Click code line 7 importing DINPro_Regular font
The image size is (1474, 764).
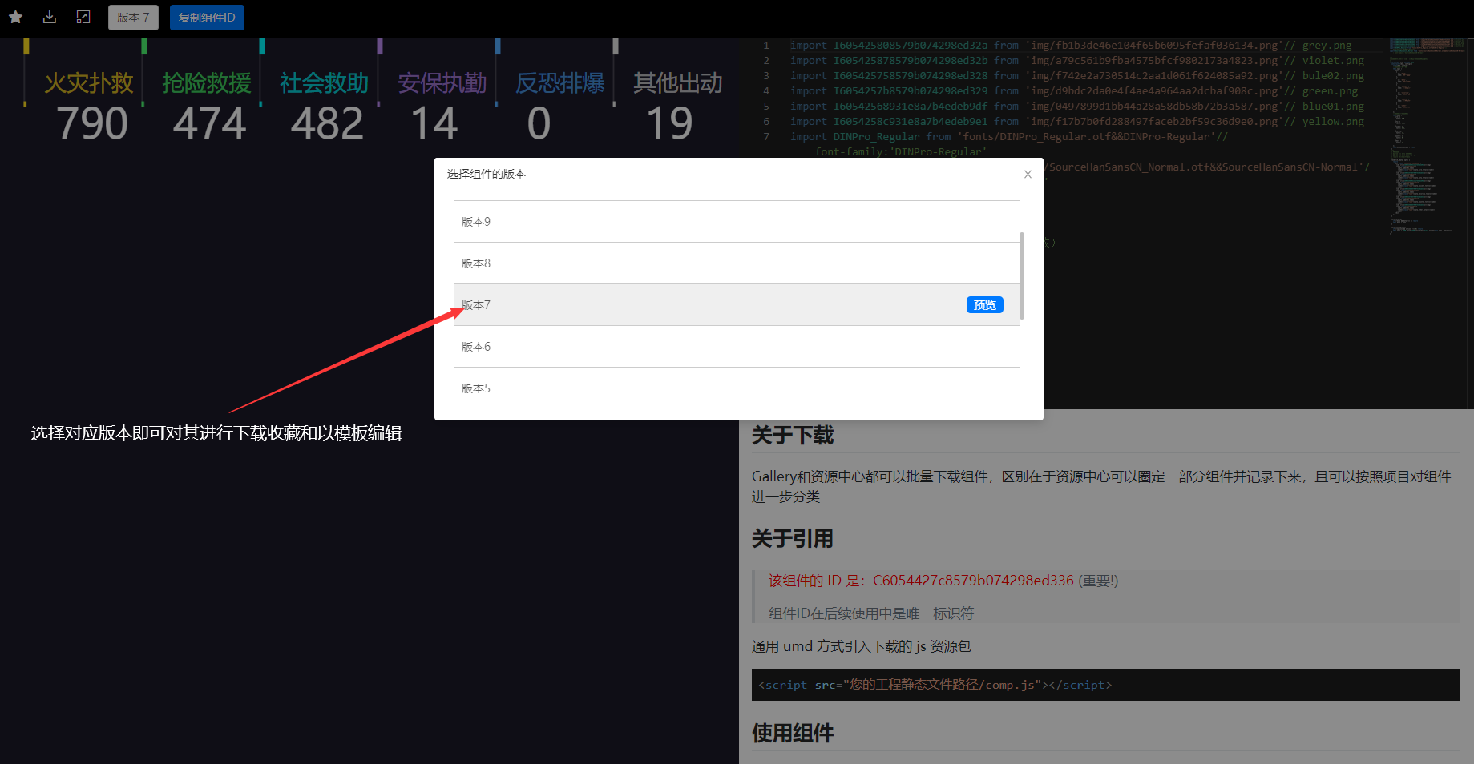(x=1008, y=137)
